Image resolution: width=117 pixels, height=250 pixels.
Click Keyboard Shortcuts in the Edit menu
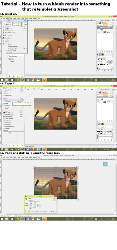click(x=13, y=126)
